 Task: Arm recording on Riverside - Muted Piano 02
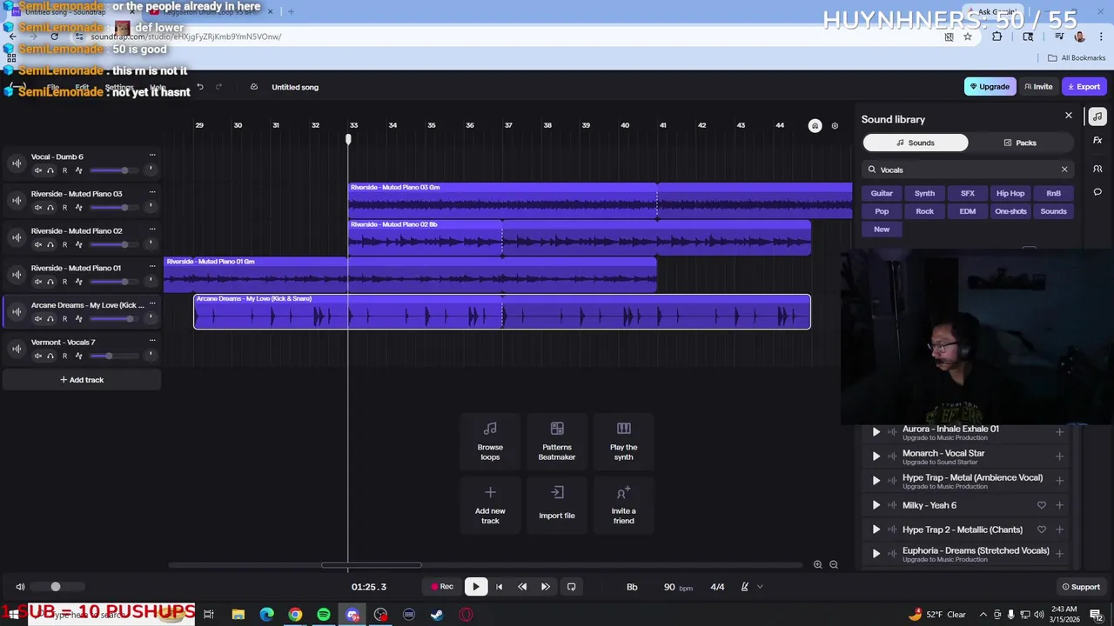click(x=64, y=244)
